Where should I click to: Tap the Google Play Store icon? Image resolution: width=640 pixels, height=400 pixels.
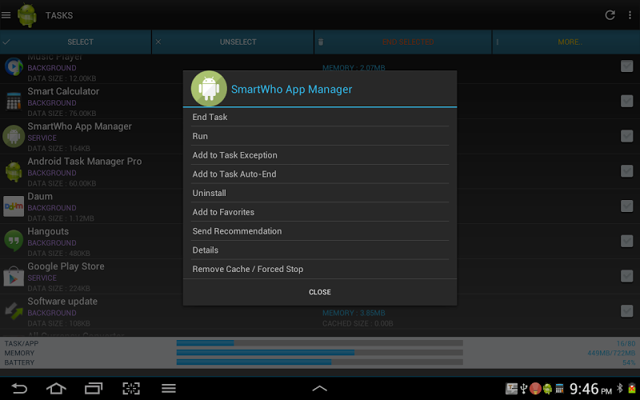coord(14,276)
